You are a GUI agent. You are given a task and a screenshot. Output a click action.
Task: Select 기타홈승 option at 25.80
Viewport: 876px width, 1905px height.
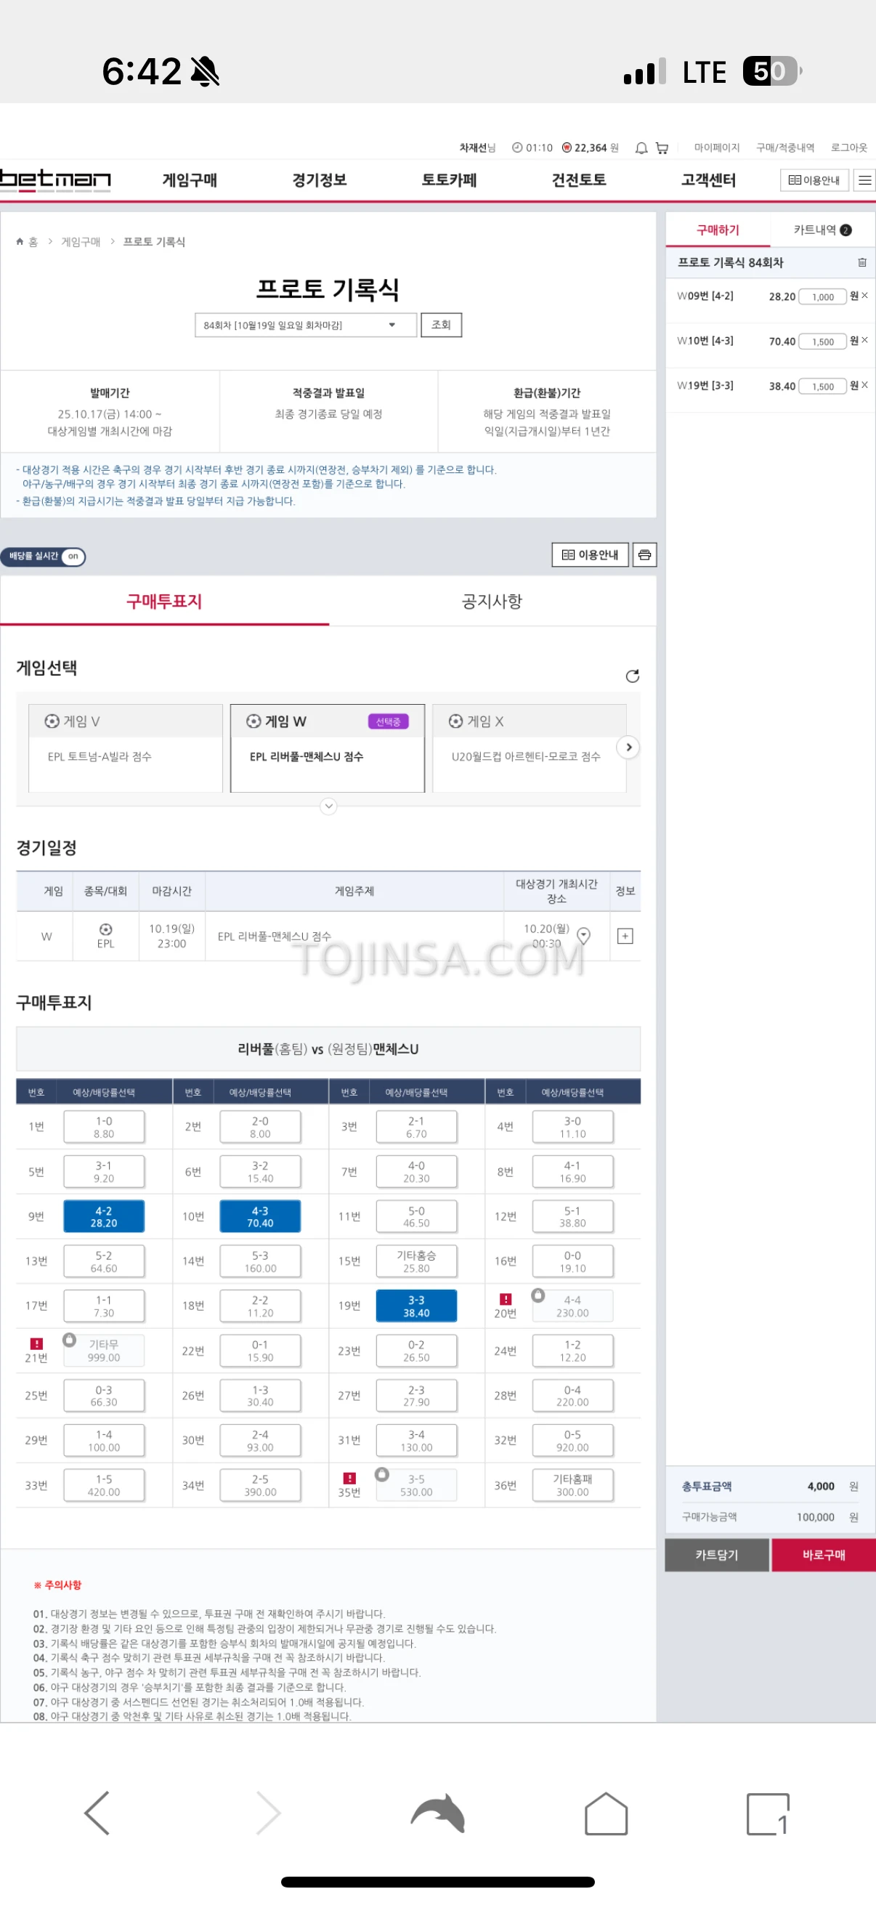tap(416, 1261)
